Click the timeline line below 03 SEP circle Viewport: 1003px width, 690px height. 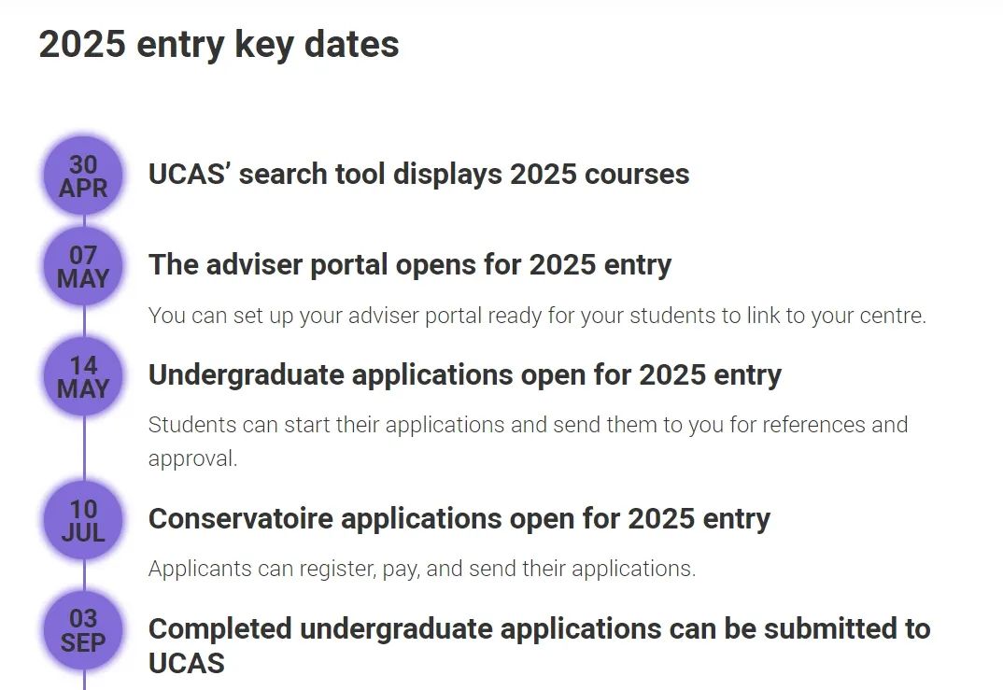84,681
